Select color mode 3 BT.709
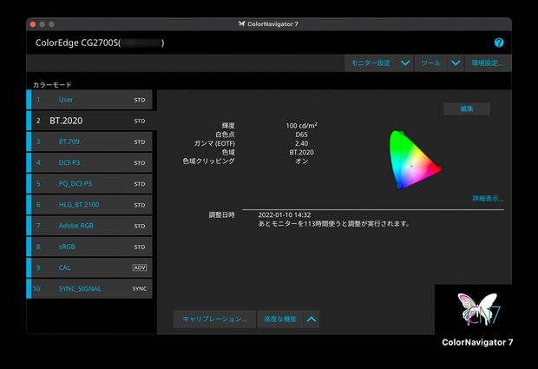Screen dimensions: 538x369 point(89,142)
